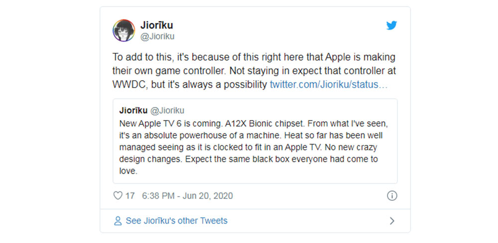Open the 6:38 PM - Jun 20, 2020 timestamp

pos(187,196)
